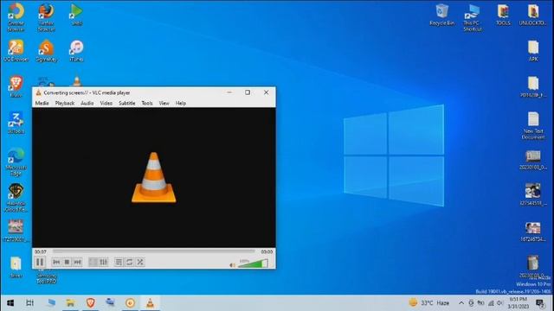
Task: Select the folder icon below the APK folder
Action: tap(533, 86)
